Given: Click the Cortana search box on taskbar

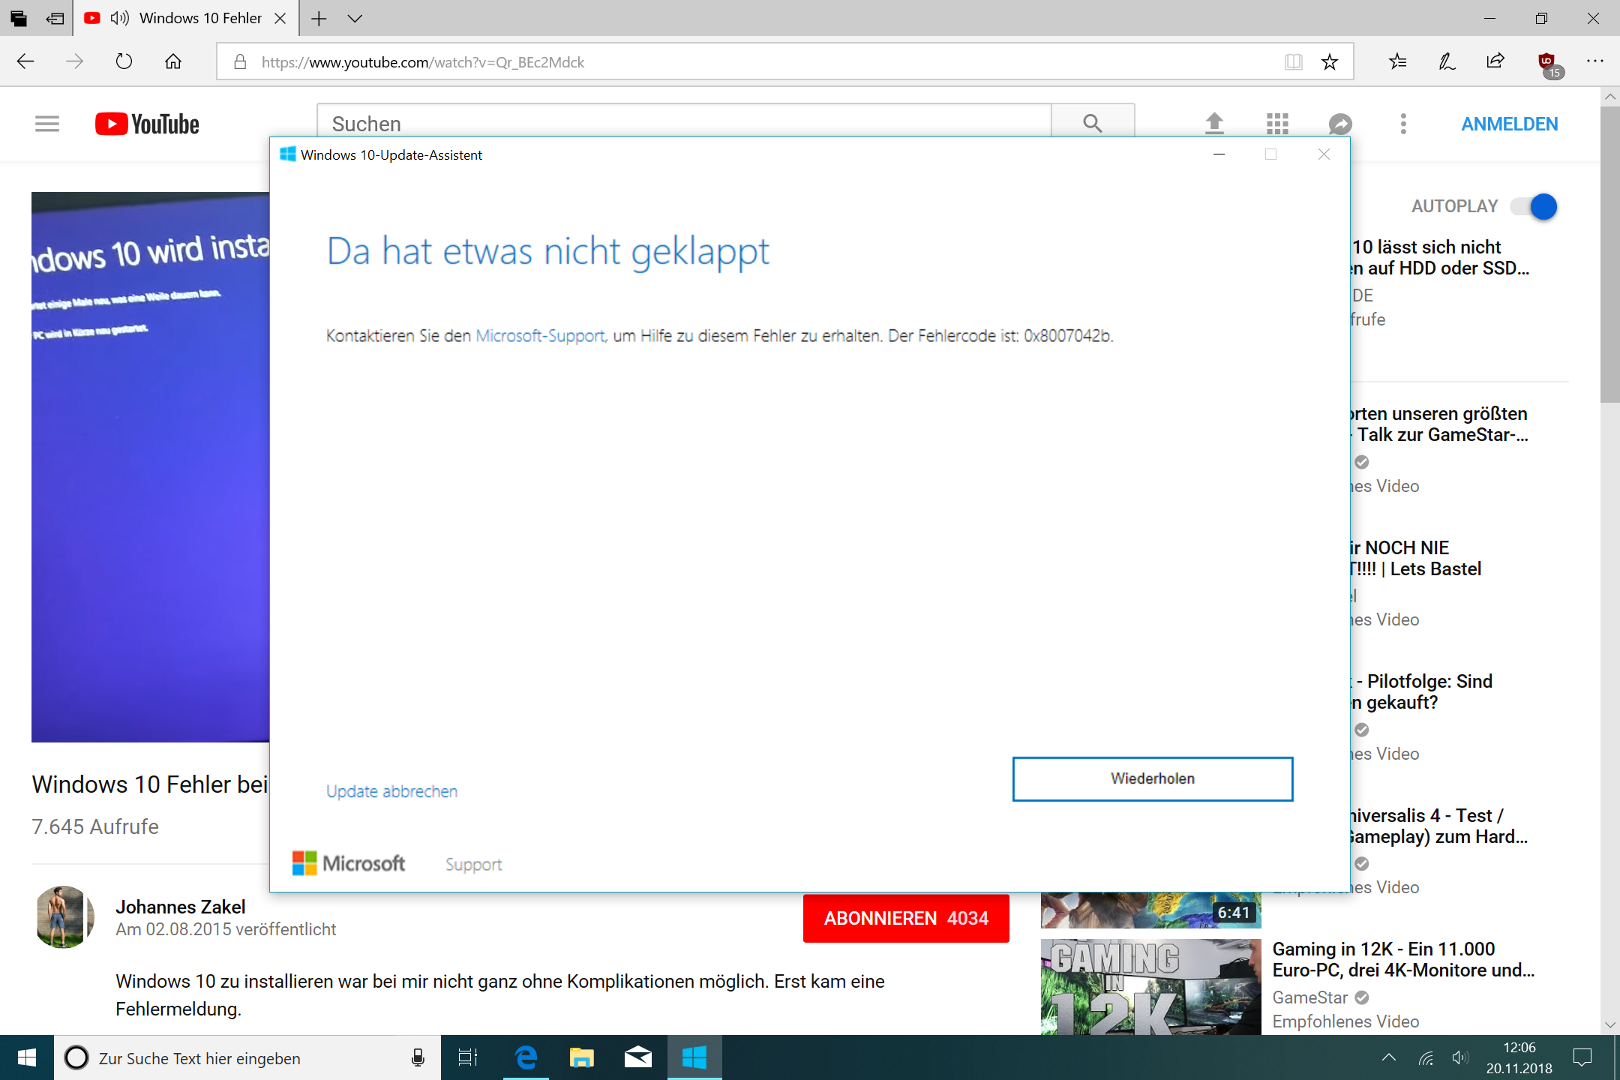Looking at the screenshot, I should tap(247, 1057).
